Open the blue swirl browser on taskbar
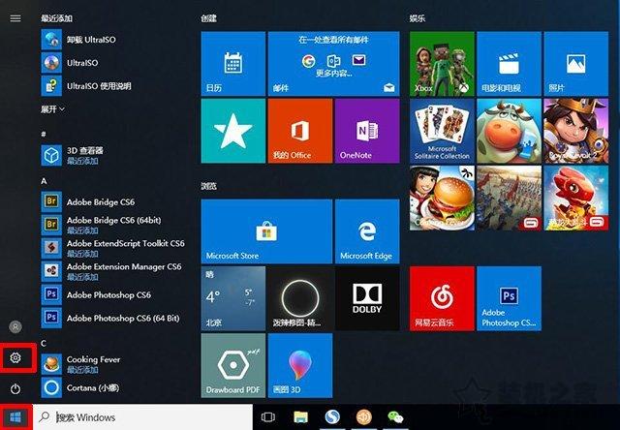 [332, 417]
